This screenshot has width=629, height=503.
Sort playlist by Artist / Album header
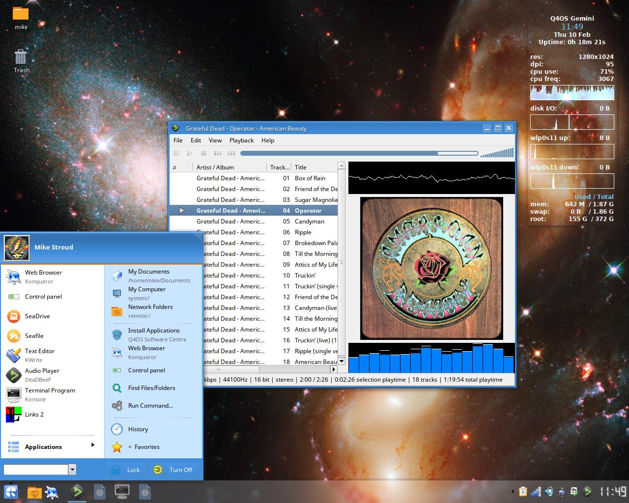pos(229,167)
